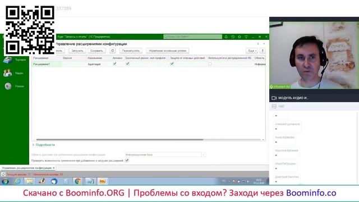Click the Перезапустить button
The width and height of the screenshot is (359, 202).
pos(131,50)
